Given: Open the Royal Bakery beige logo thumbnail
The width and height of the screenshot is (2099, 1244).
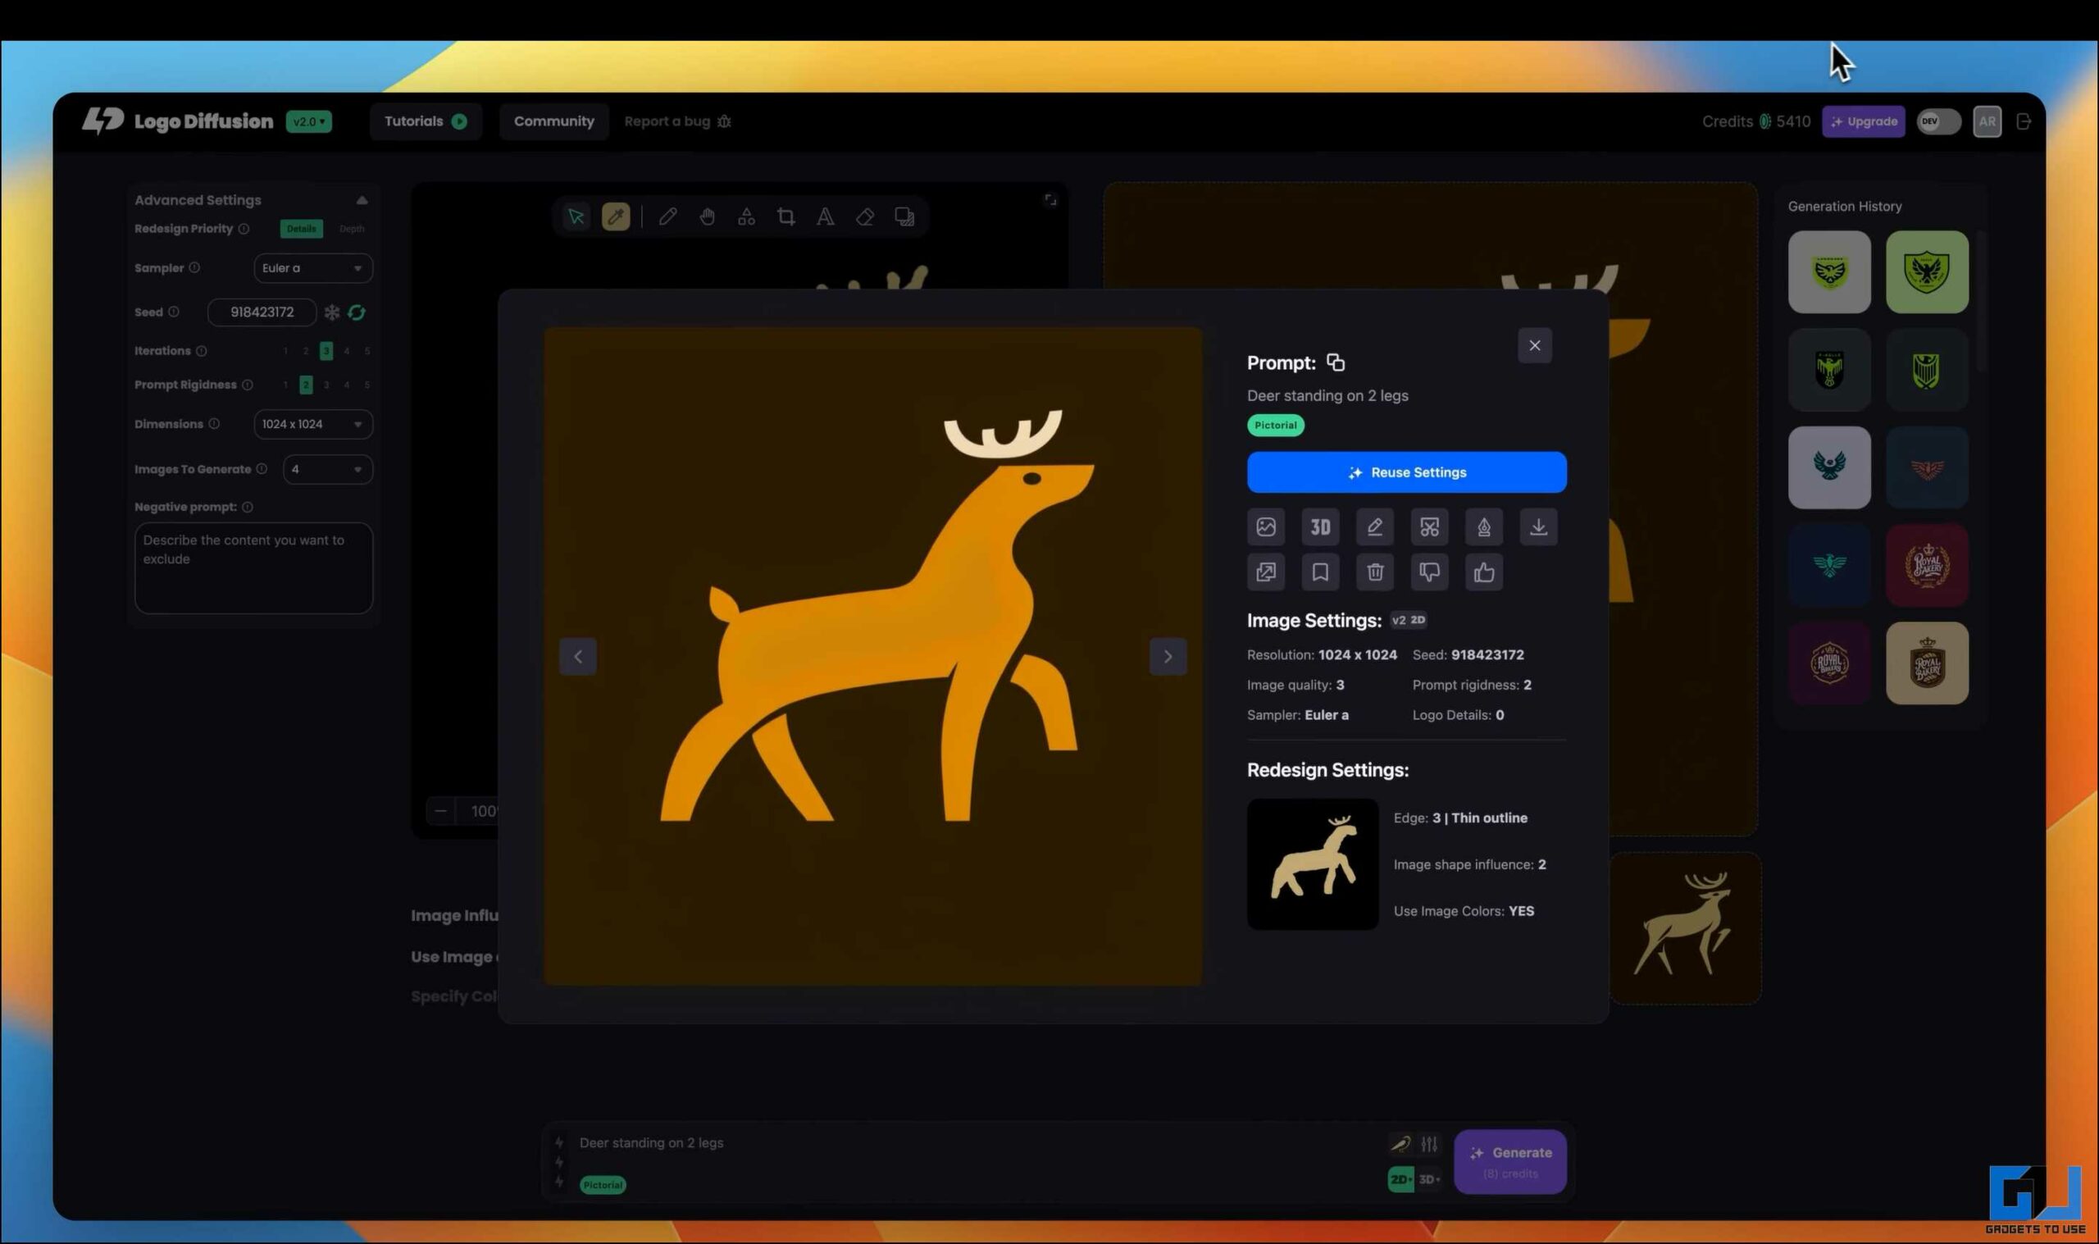Looking at the screenshot, I should pyautogui.click(x=1926, y=663).
